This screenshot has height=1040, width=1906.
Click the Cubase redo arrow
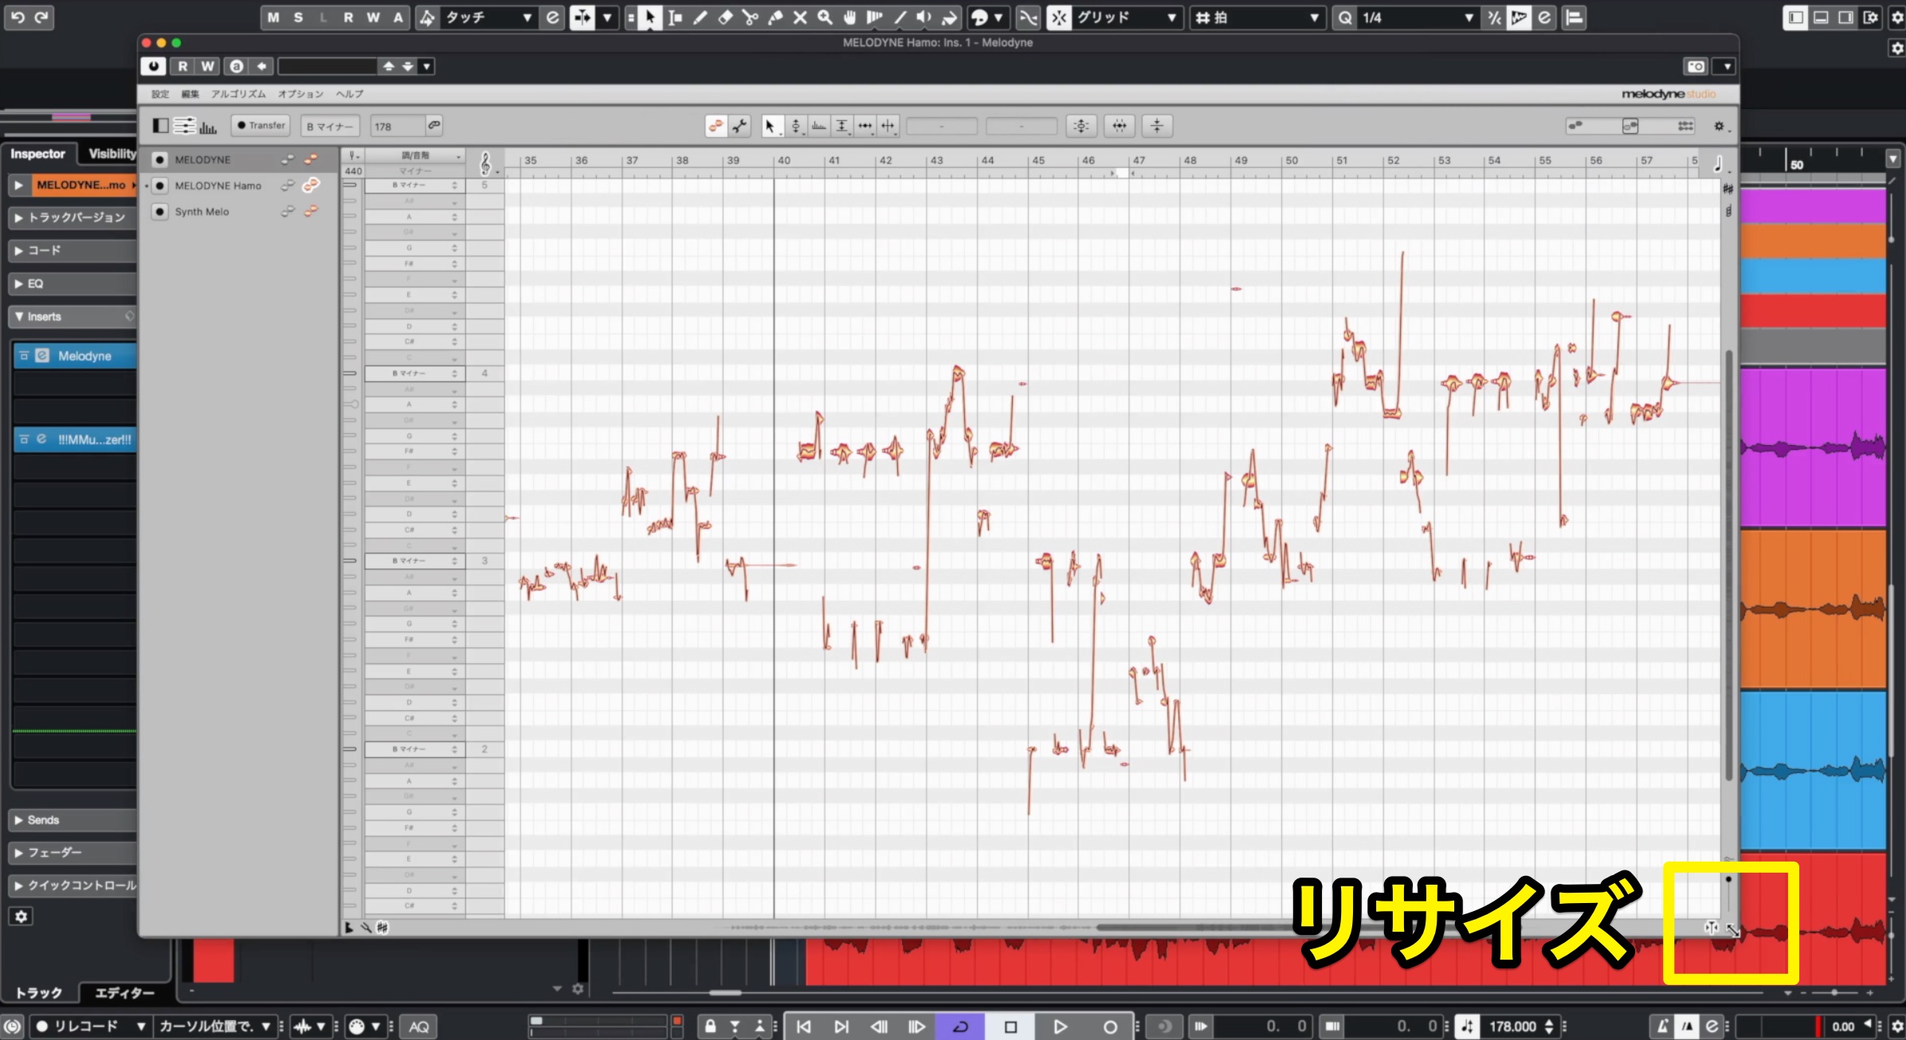point(41,17)
